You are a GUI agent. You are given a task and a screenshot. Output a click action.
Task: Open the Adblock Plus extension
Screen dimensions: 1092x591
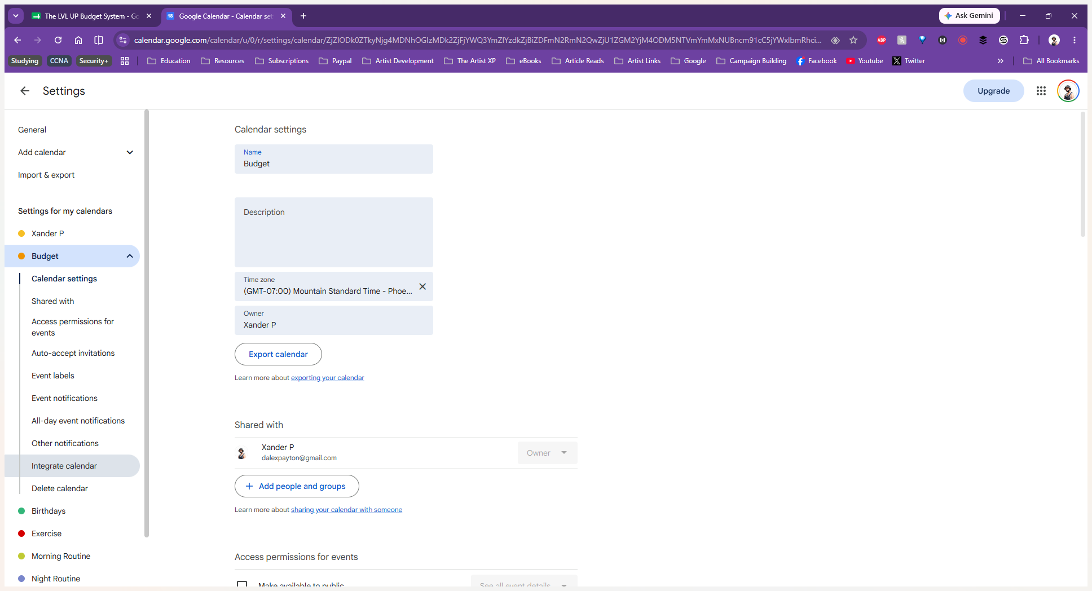[882, 40]
